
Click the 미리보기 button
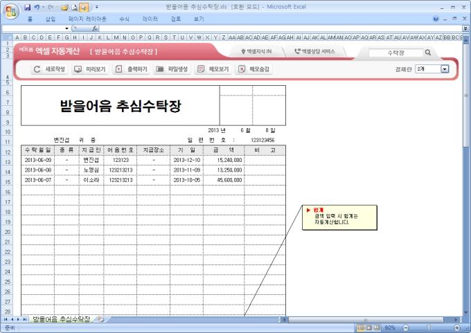click(90, 69)
